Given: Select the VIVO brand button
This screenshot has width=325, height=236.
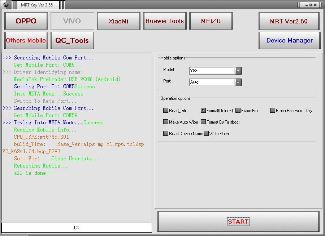Looking at the screenshot, I should click(72, 21).
